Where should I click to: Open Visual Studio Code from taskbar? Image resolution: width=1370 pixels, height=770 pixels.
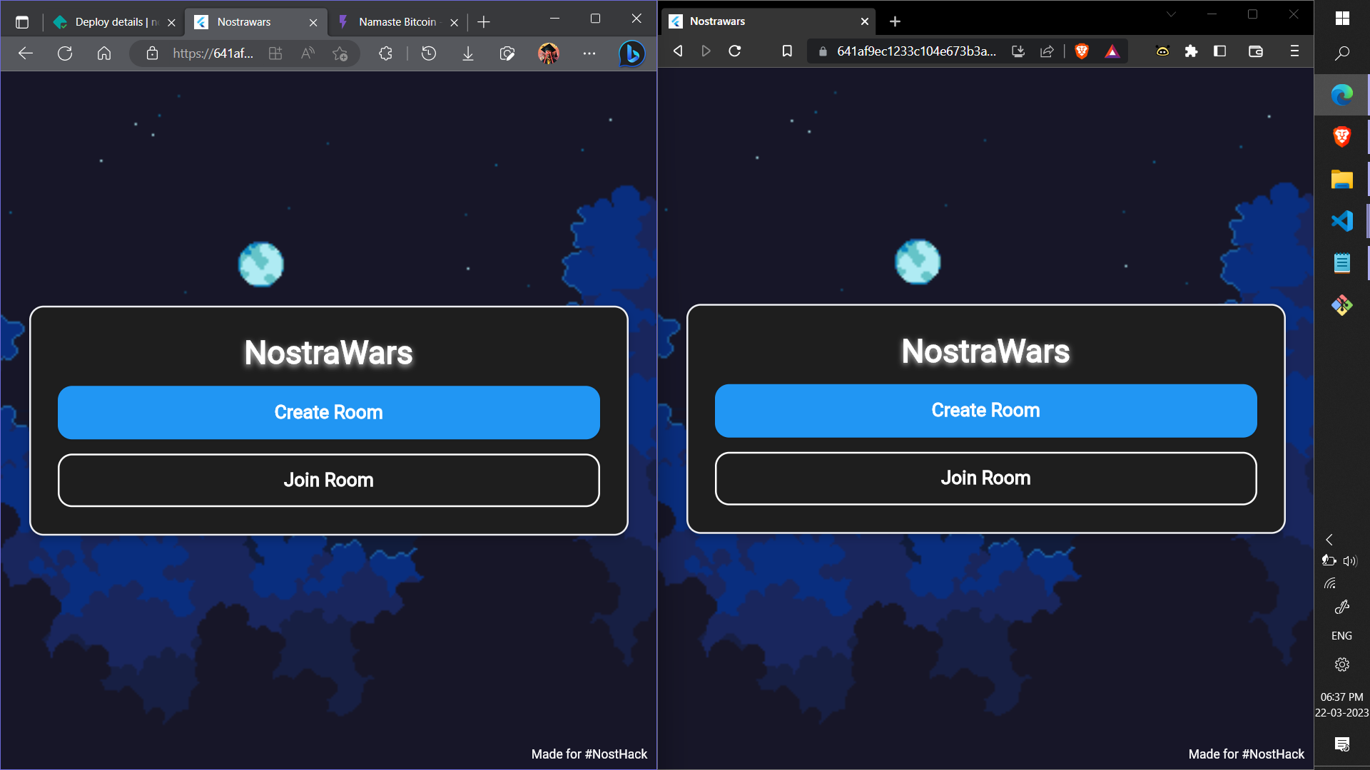point(1341,221)
